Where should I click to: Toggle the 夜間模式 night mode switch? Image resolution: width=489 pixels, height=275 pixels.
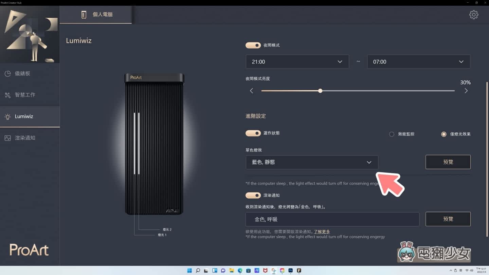(x=253, y=45)
